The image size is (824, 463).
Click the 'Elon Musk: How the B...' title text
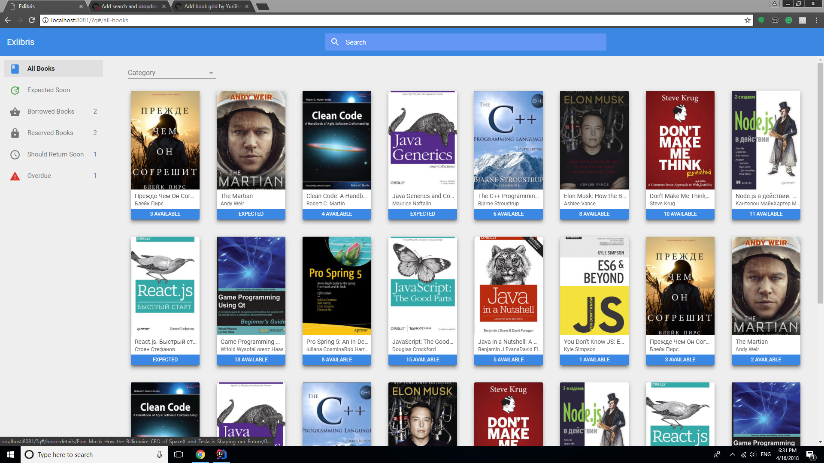(595, 196)
